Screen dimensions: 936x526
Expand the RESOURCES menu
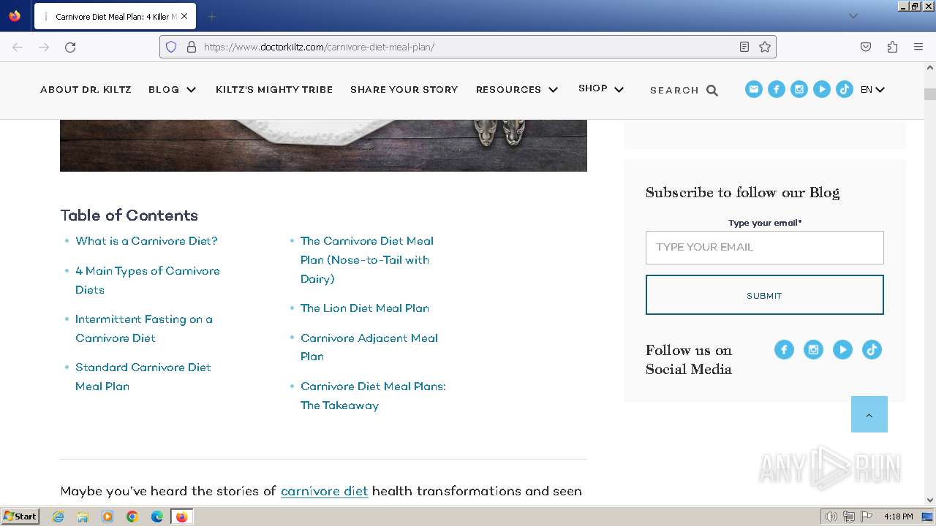(x=517, y=89)
